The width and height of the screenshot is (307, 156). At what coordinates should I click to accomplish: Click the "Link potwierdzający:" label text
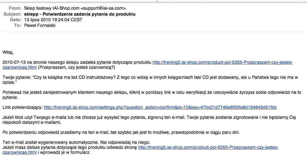tap(22, 107)
